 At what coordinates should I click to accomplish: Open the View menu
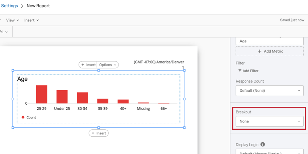pos(13,20)
